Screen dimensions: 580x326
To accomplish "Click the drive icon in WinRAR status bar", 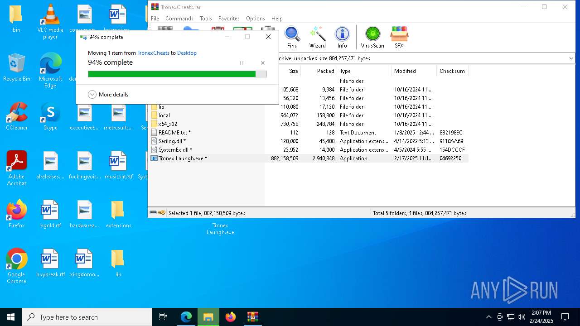I will [153, 213].
